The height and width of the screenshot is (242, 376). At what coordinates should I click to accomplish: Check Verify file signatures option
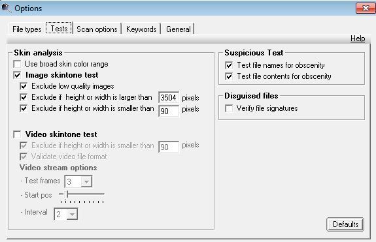click(x=229, y=108)
